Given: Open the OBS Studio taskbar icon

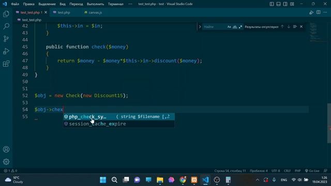Looking at the screenshot, I should pos(217,180).
